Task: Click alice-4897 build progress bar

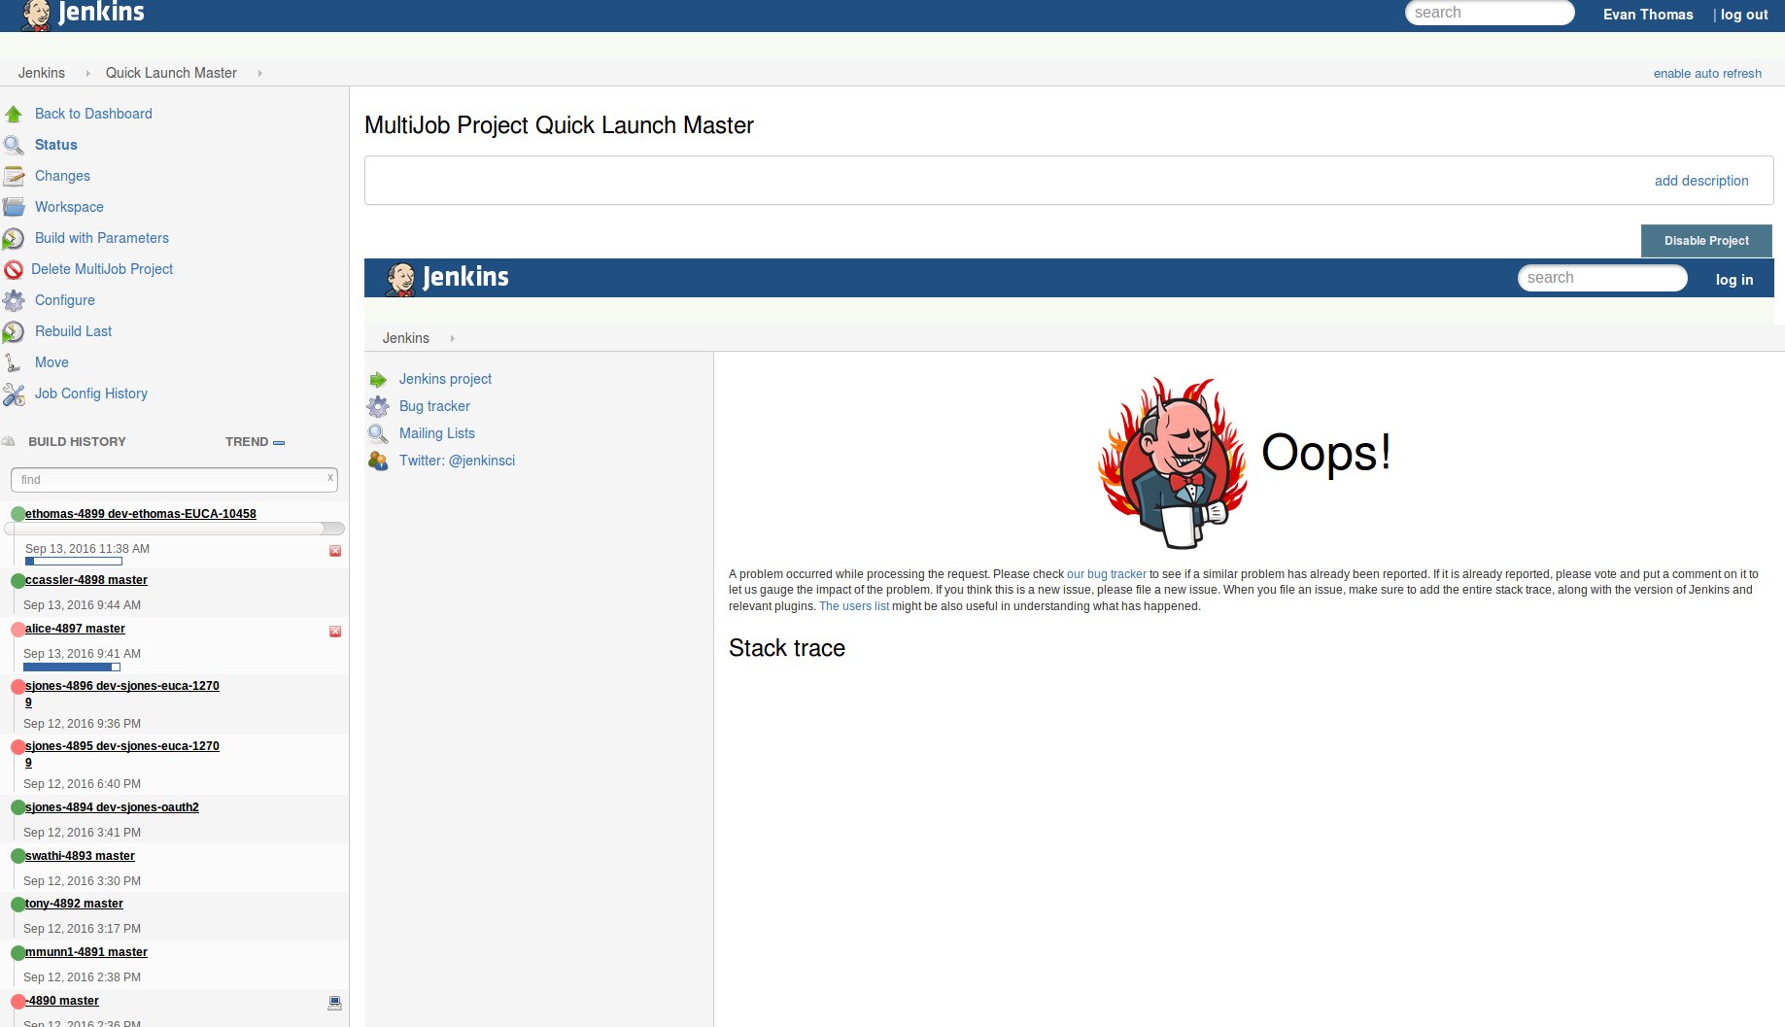Action: (72, 668)
